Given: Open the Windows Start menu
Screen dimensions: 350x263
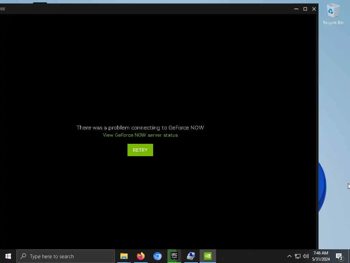Looking at the screenshot, I should [8, 256].
